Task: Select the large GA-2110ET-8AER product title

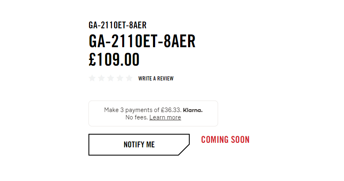Action: (x=142, y=41)
